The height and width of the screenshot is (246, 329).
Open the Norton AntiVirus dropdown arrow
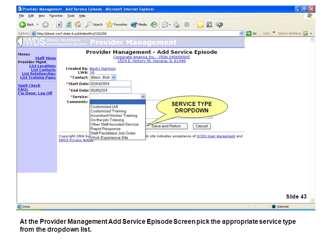(x=311, y=33)
